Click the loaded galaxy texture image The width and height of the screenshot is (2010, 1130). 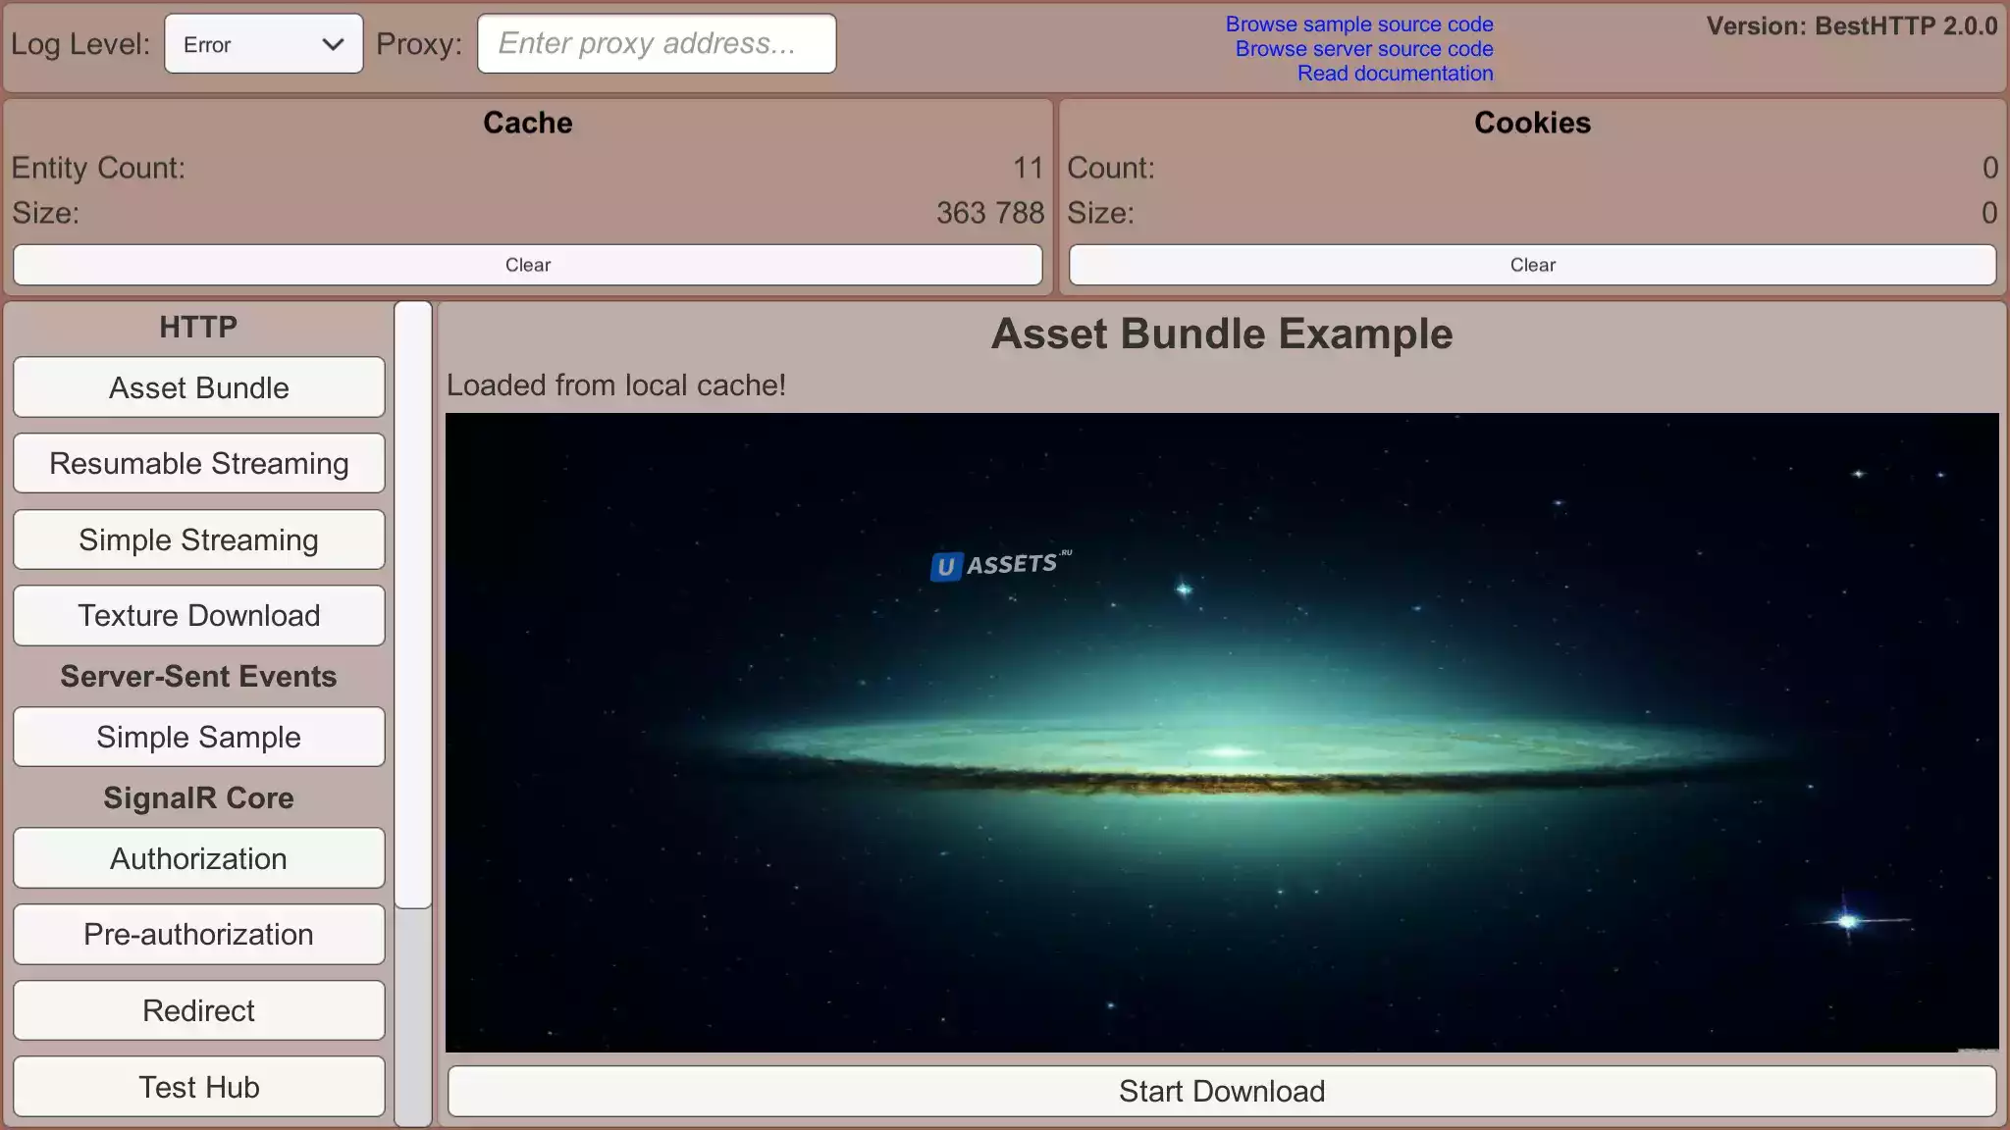[1221, 732]
